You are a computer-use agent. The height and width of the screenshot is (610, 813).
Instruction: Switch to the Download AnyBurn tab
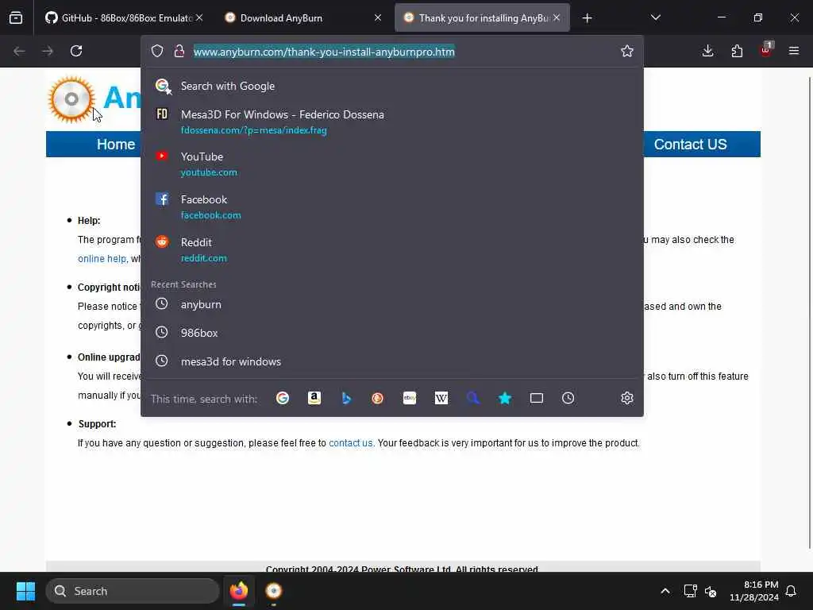coord(303,17)
